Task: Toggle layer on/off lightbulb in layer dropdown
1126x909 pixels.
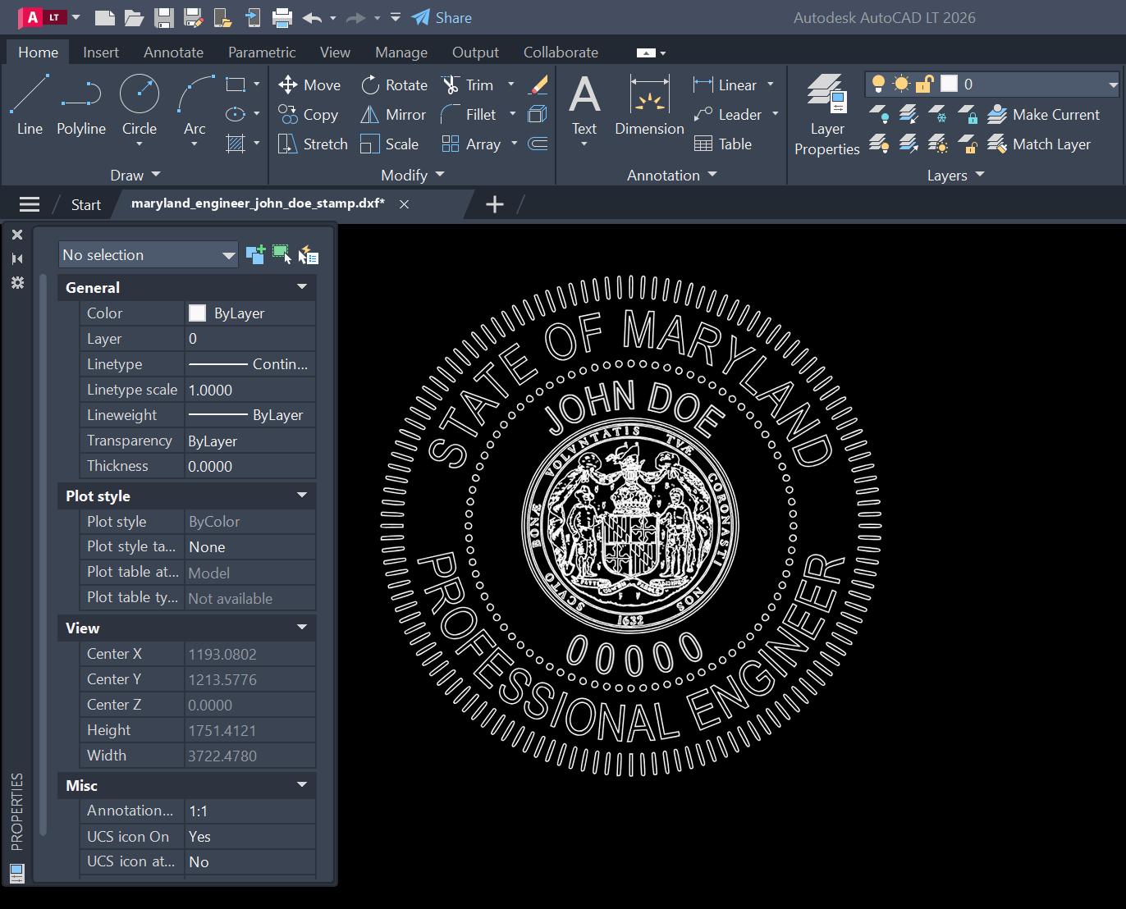Action: 878,84
